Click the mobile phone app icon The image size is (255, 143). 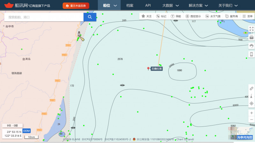(251, 54)
